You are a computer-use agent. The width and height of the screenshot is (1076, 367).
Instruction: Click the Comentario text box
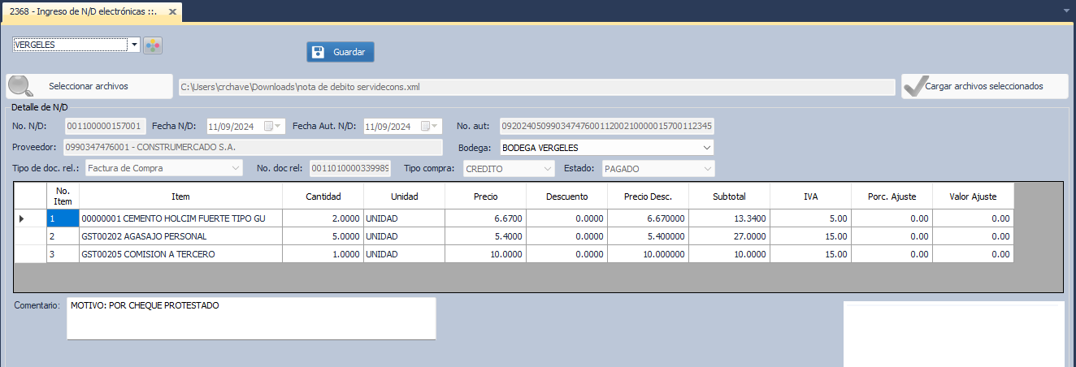coord(251,318)
